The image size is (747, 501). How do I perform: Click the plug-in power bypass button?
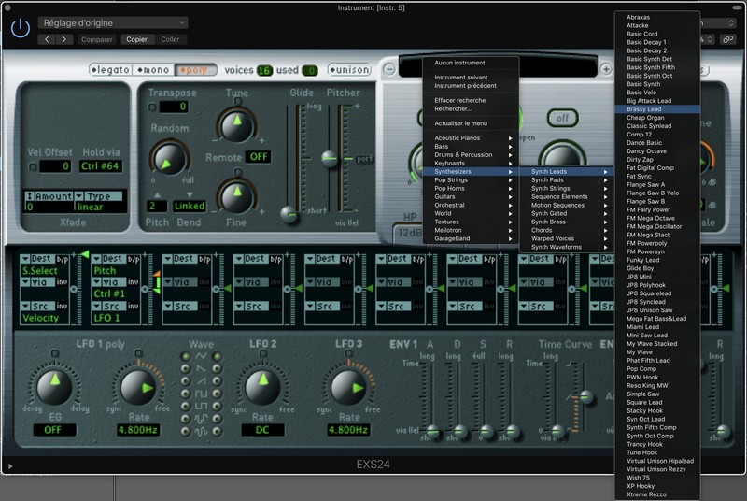(20, 28)
